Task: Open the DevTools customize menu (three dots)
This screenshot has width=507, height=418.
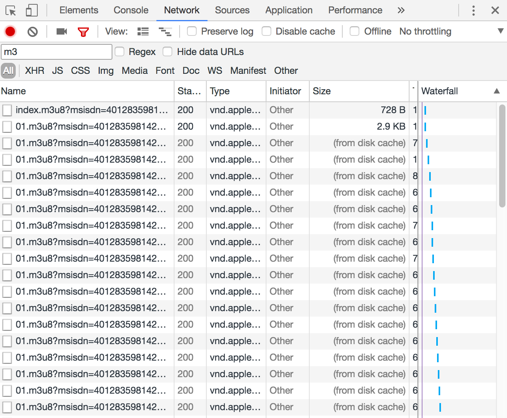Action: pyautogui.click(x=473, y=10)
